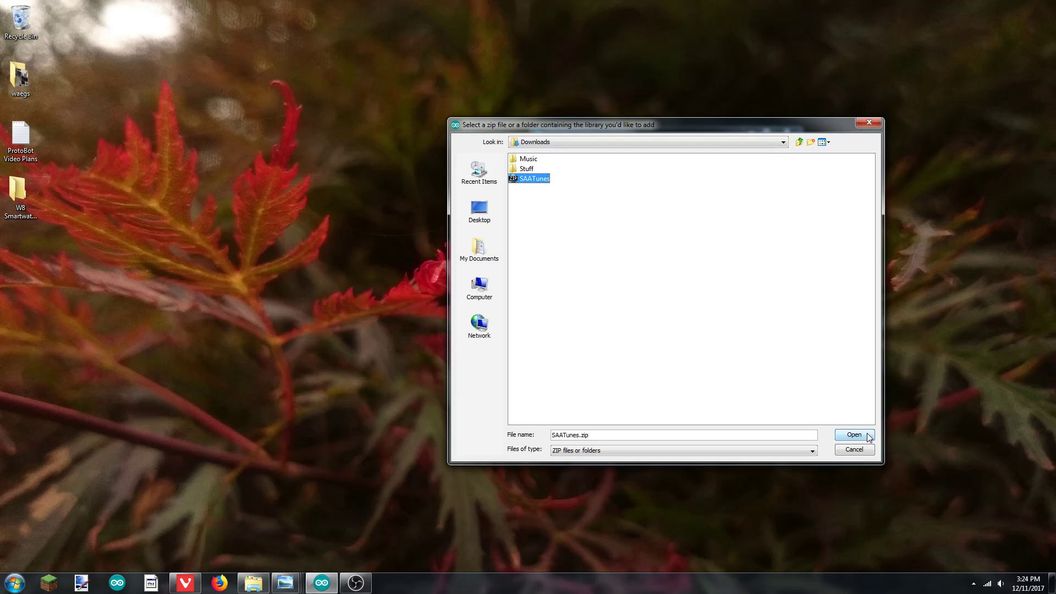Screen dimensions: 1056x594
Task: Open My Documents shortcut
Action: point(479,250)
